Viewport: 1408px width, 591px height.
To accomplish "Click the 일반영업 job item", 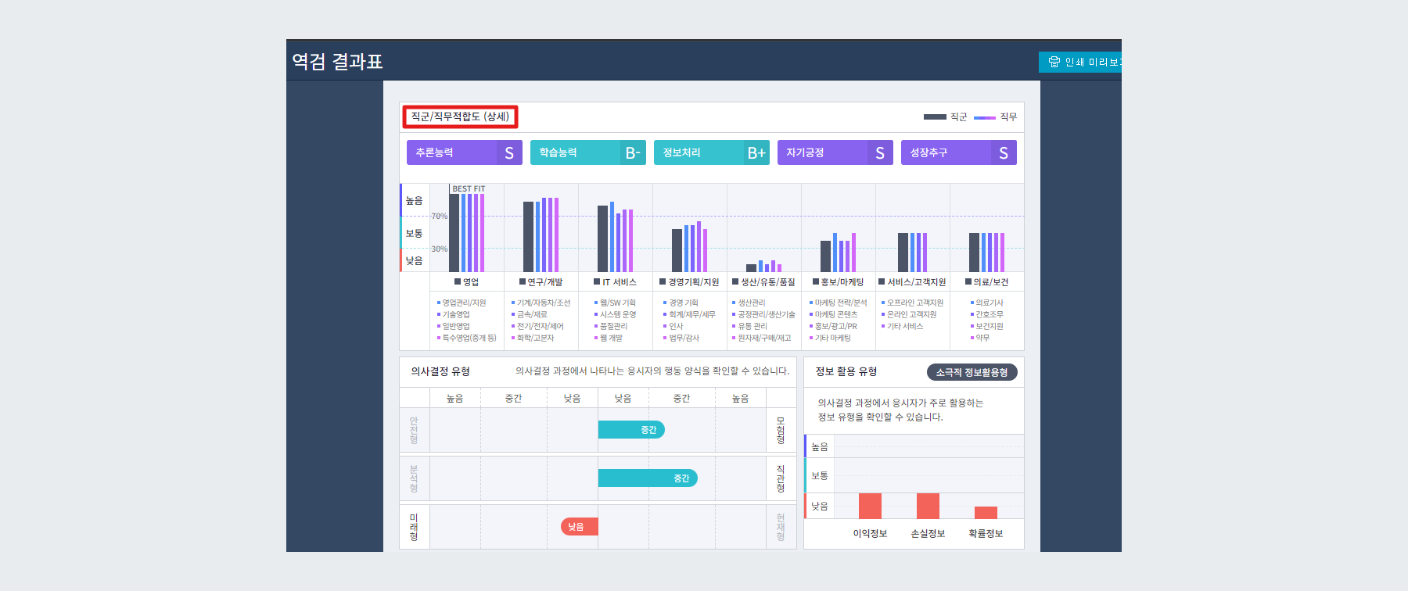I will [x=454, y=326].
